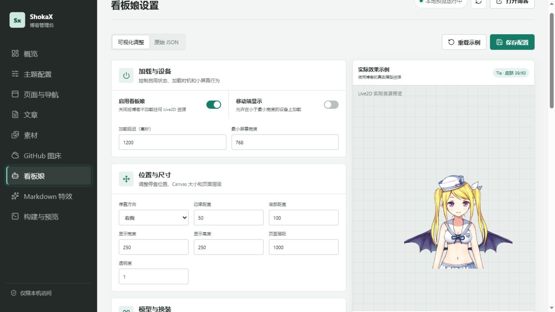Screen dimensions: 555x312
Task: Click the 最小屏幕宽度 input field
Action: pos(285,142)
